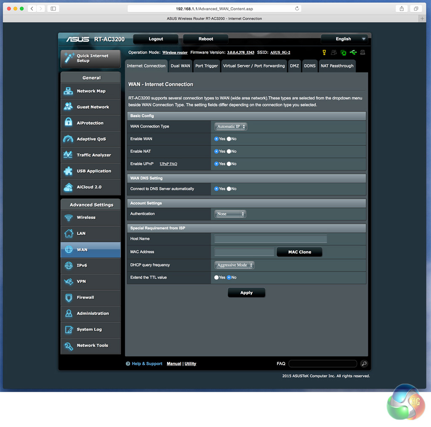This screenshot has width=431, height=427.
Task: Open Adaptive QoS gauge icon
Action: [x=68, y=139]
